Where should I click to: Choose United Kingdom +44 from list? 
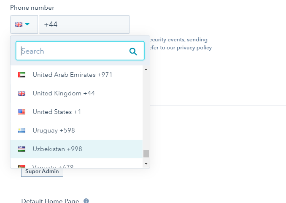(x=64, y=93)
